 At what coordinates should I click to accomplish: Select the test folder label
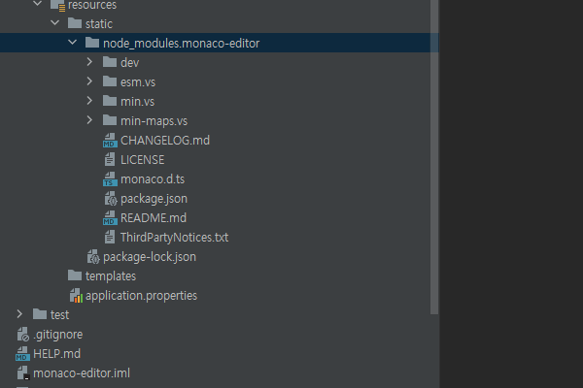pos(60,315)
